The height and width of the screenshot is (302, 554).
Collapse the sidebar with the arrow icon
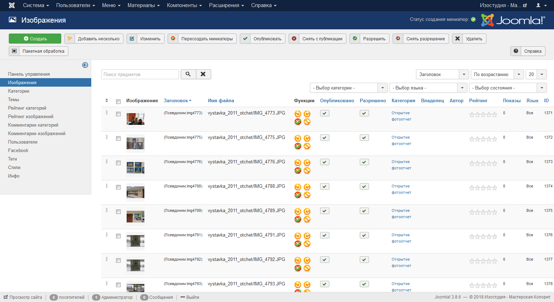coord(85,65)
